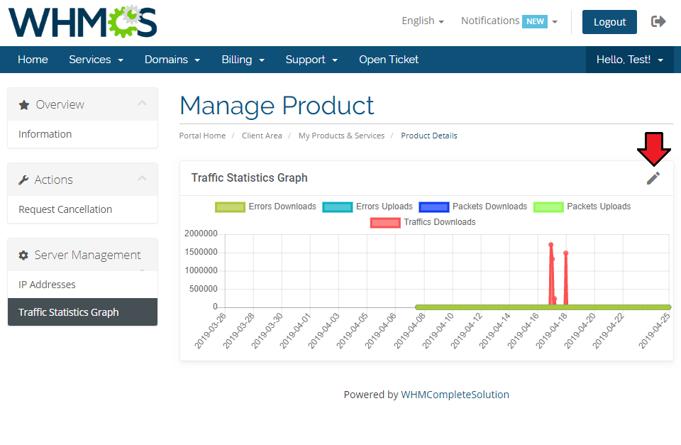The height and width of the screenshot is (445, 681).
Task: Click the pencil edit icon on Traffic Statistics Graph
Action: click(x=653, y=178)
